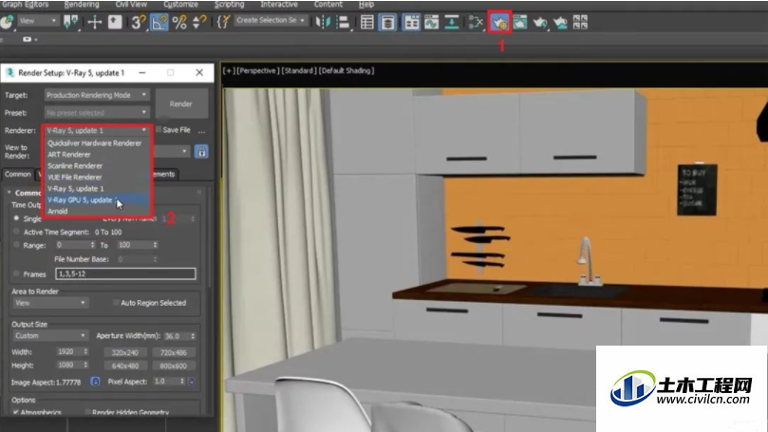The image size is (768, 432).
Task: Click Select and Place icon
Action: tap(7, 22)
